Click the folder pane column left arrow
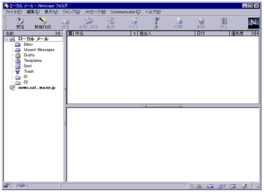Viewport: 264px width, 192px height. 58,33
